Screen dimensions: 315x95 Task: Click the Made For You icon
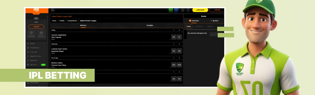pos(28,56)
